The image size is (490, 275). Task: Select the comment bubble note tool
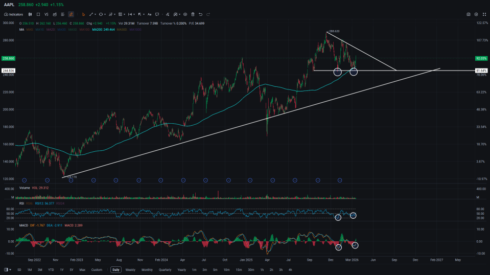tap(157, 14)
